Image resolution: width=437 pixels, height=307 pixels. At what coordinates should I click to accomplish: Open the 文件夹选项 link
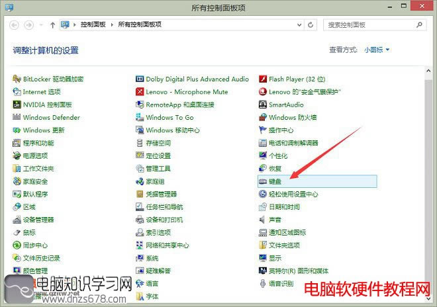coord(284,245)
